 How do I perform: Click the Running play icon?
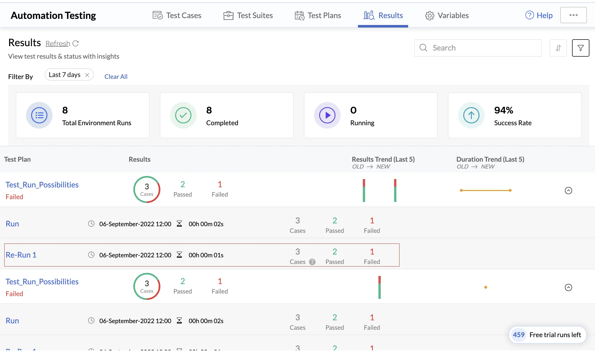pyautogui.click(x=327, y=115)
